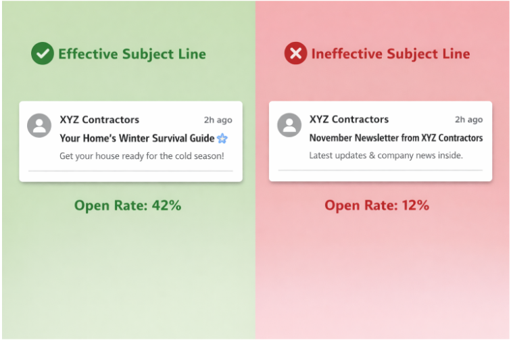Open XYZ Contractors sender name on newsletter email
511x340 pixels.
tap(349, 120)
